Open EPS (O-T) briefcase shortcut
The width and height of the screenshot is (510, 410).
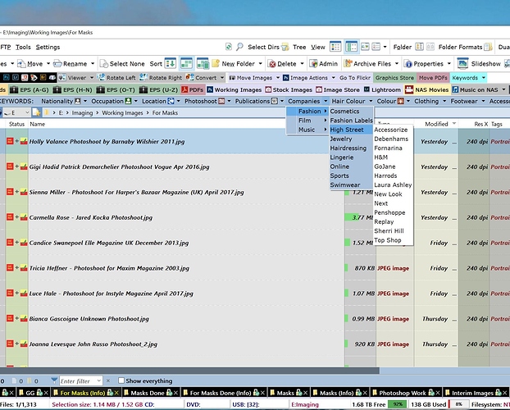116,89
